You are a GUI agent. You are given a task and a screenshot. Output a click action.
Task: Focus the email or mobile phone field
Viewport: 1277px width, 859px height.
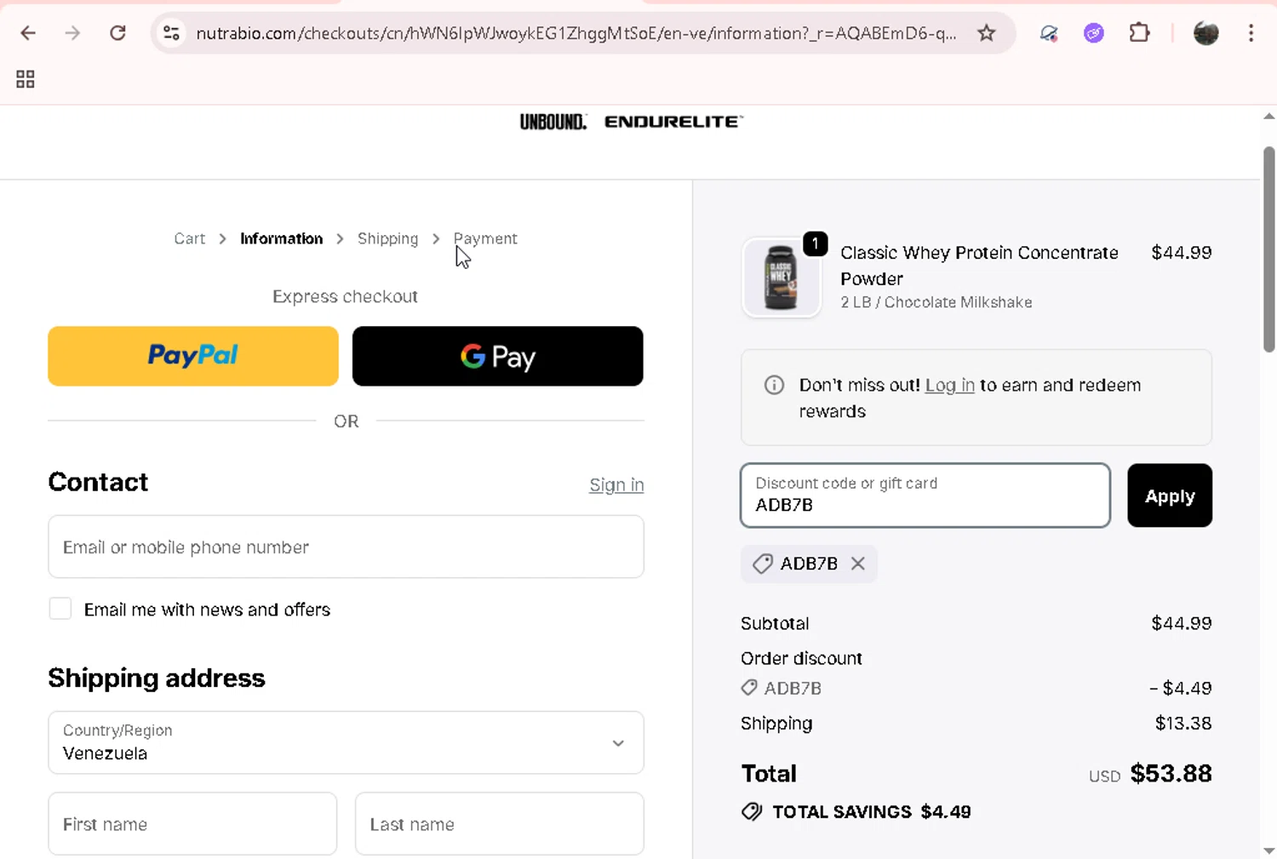[x=346, y=547]
